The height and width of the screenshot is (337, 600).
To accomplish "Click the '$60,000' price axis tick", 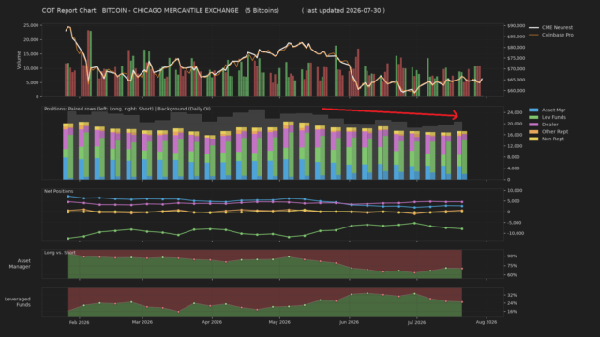I will pos(517,91).
